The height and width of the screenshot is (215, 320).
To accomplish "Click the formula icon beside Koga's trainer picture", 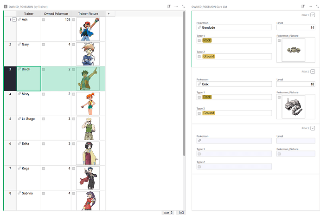I will coord(74,169).
